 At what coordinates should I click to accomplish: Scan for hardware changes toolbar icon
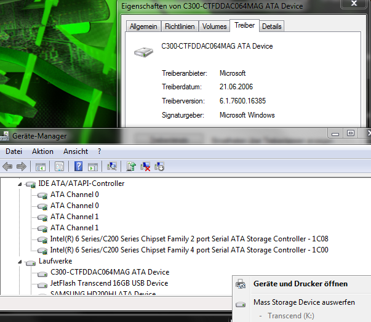112,166
